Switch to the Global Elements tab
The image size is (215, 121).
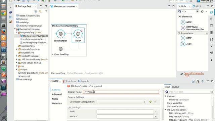(x=75, y=73)
